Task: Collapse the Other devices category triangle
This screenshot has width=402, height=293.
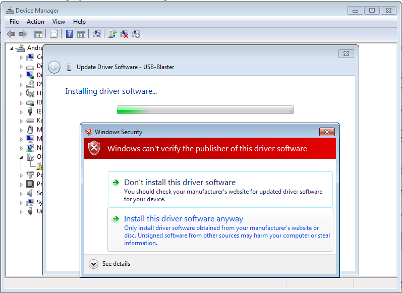Action: [21, 157]
